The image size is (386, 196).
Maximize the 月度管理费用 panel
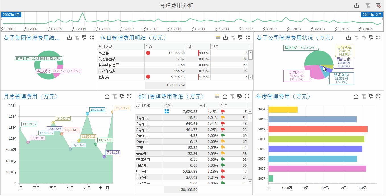coord(129,97)
